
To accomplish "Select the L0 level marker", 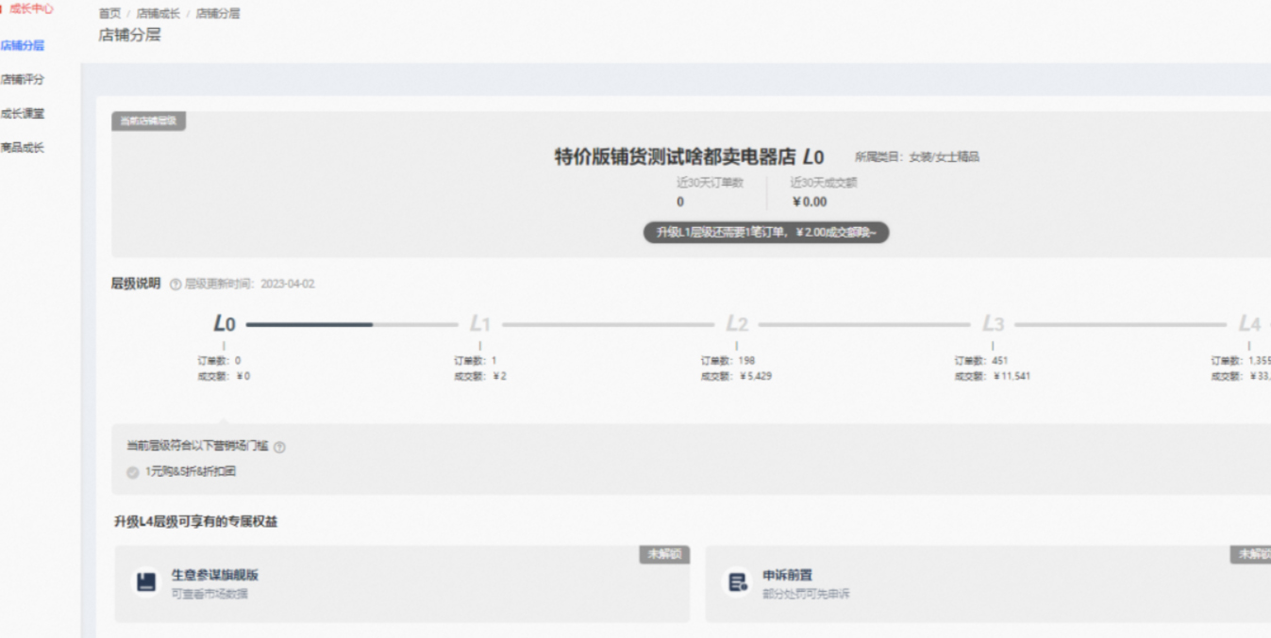I will click(224, 324).
